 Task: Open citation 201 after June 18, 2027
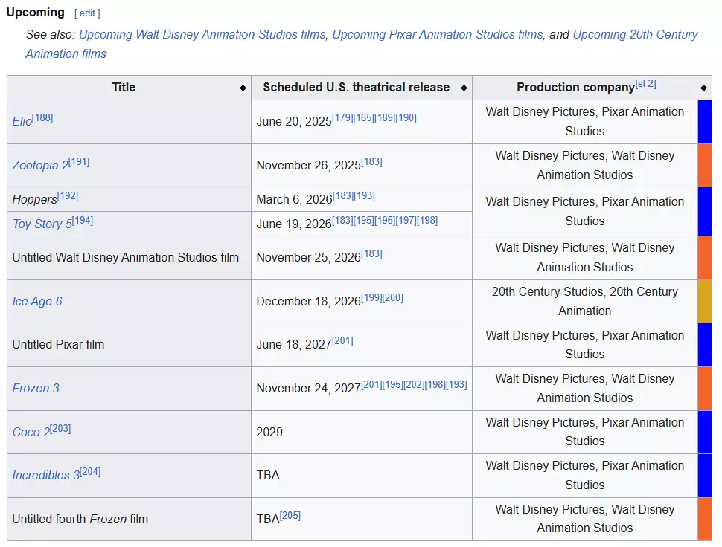click(x=342, y=340)
